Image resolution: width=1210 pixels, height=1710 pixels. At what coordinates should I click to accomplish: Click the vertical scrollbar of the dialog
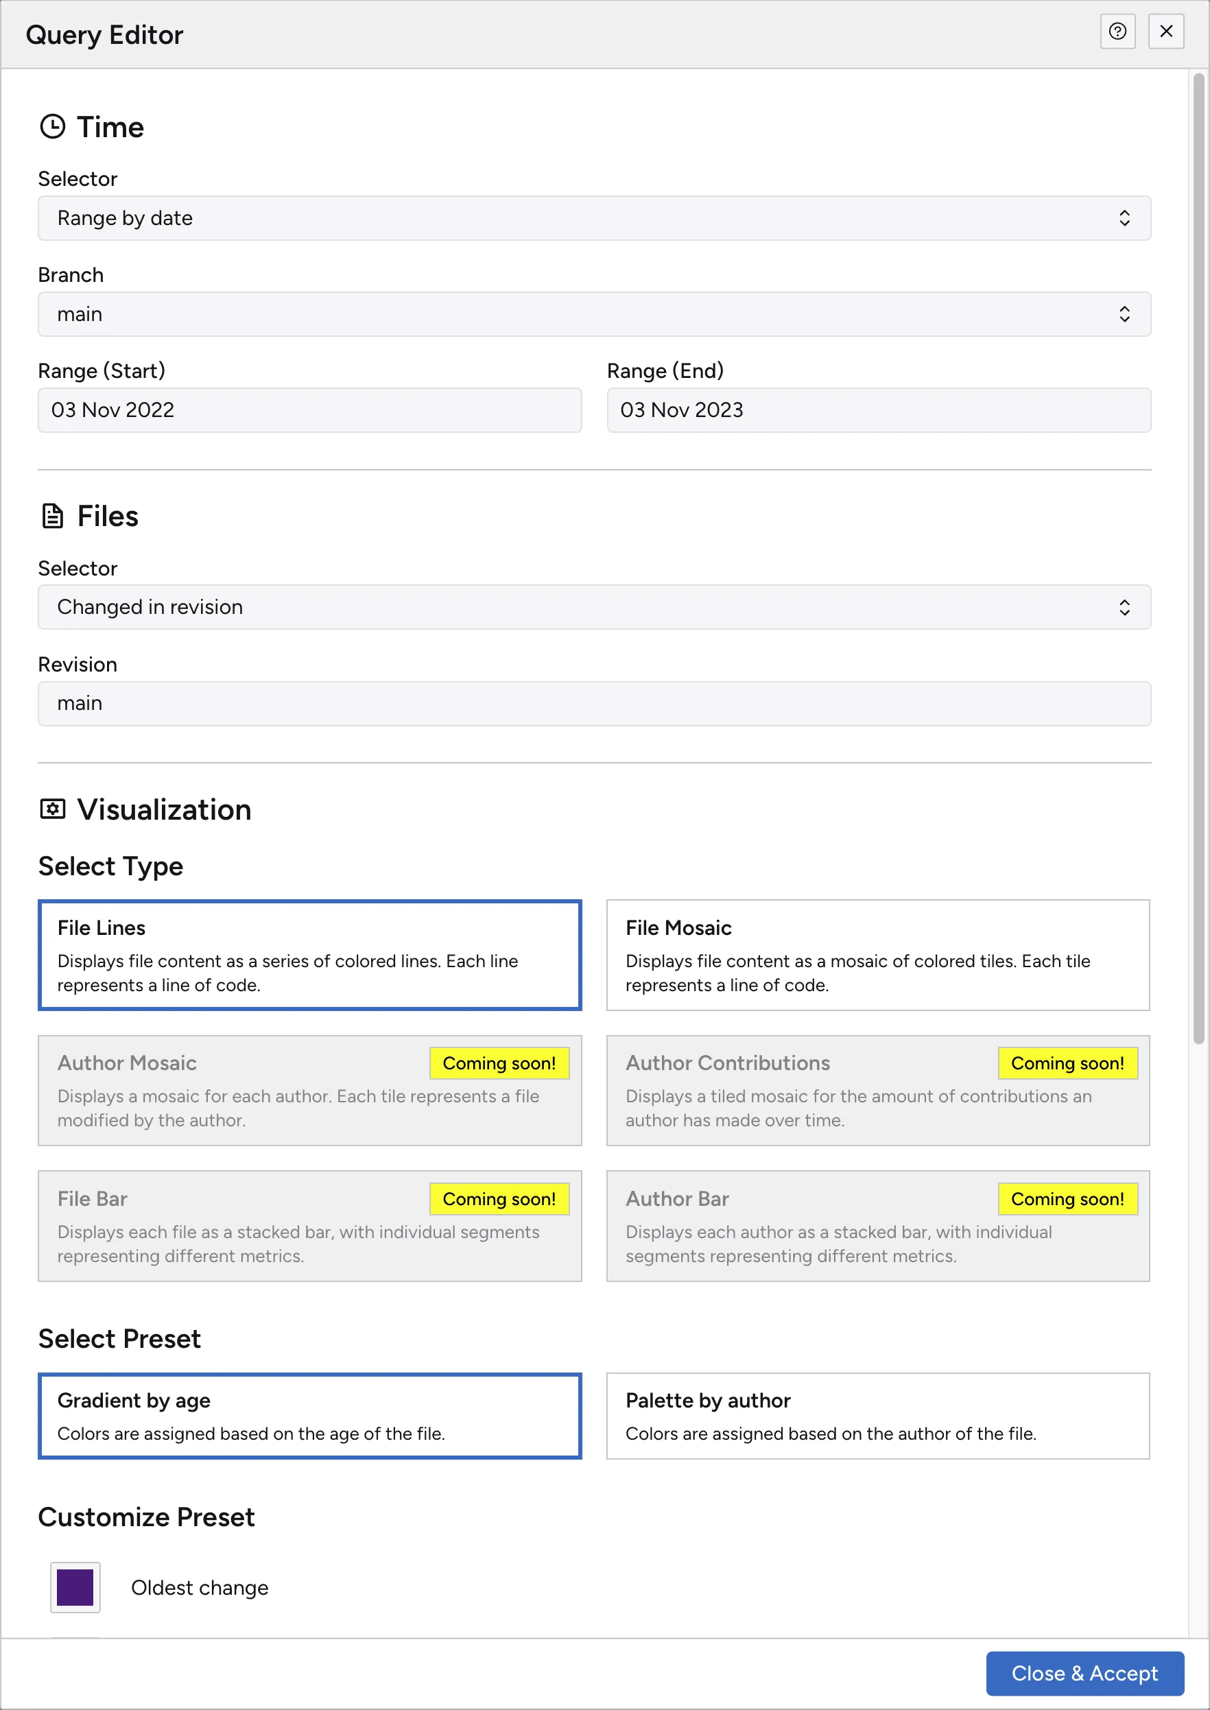[1198, 559]
